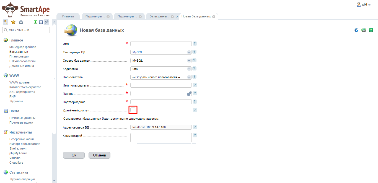Click the favorites star icon in sidebar
Screen dimensions: 378x183
(13, 22)
